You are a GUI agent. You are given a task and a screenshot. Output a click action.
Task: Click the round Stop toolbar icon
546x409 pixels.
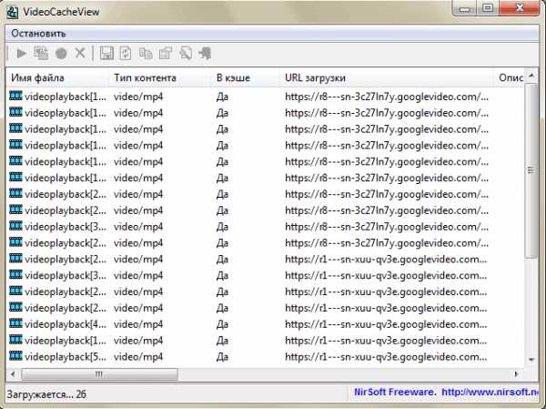61,54
